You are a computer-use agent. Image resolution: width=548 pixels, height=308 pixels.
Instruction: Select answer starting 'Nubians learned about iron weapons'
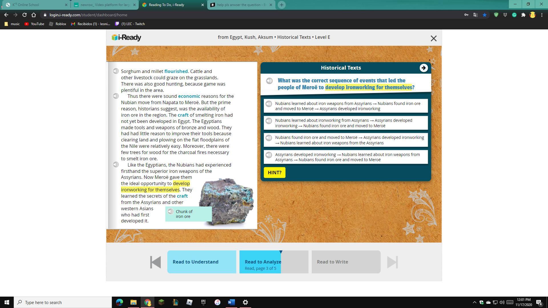[x=348, y=106]
